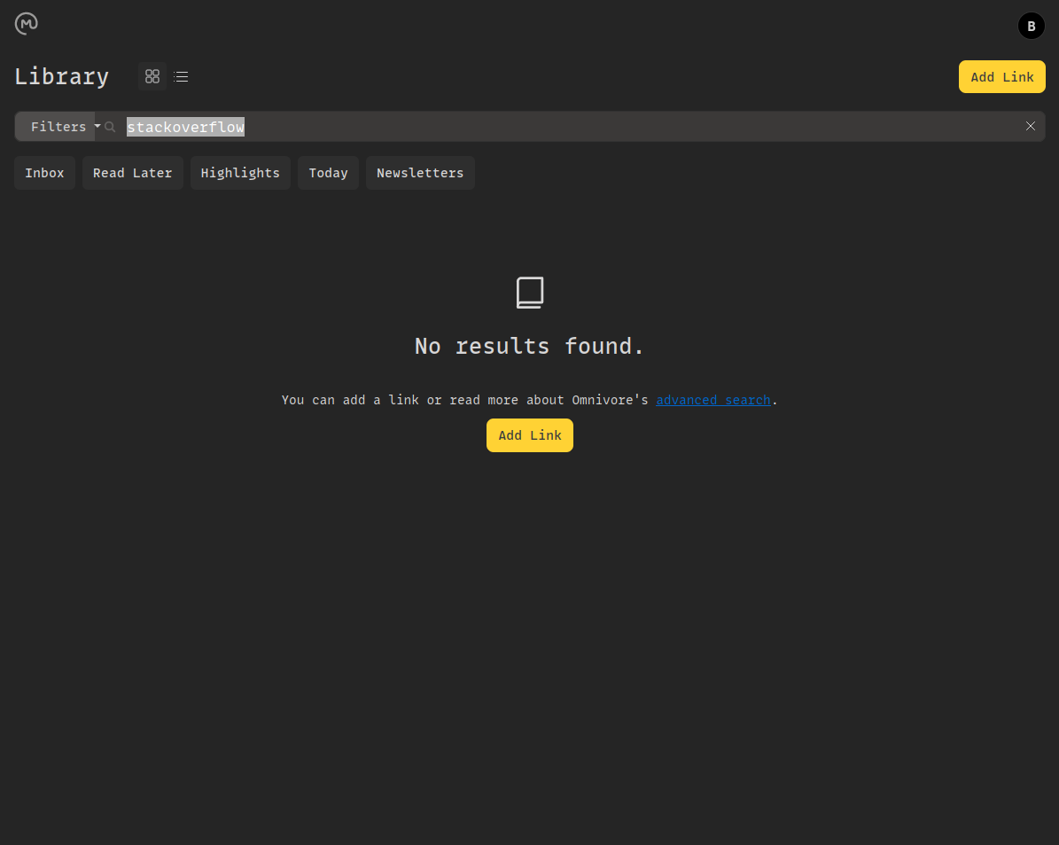Toggle the Read Later filter
The height and width of the screenshot is (845, 1059).
[132, 172]
